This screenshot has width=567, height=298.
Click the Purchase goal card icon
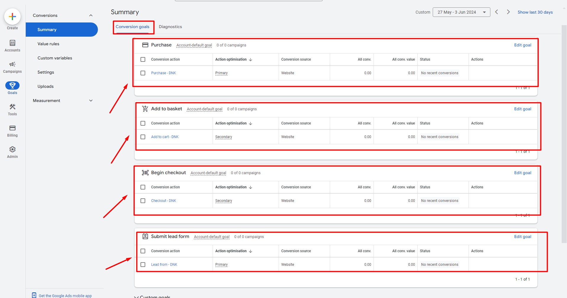click(x=145, y=45)
